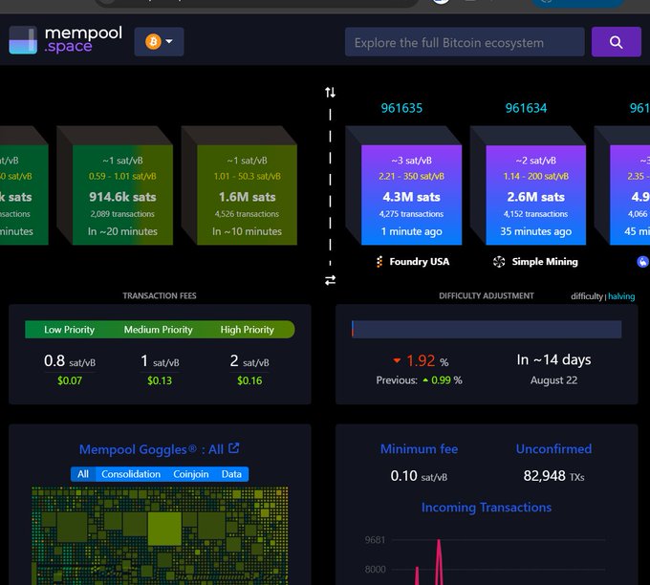
Task: Click the Incoming Transactions heading link
Action: tap(487, 508)
